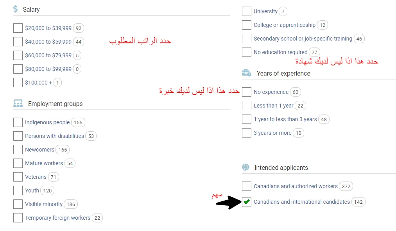Check the "$20,000 to $39,999" salary filter
This screenshot has height=231, width=396.
point(18,28)
